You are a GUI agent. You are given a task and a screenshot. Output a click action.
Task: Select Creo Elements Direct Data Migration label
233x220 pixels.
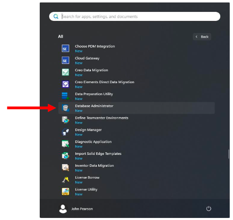[104, 82]
